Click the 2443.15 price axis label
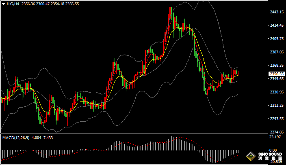Image resolution: width=286 pixels, height=165 pixels. click(x=276, y=12)
